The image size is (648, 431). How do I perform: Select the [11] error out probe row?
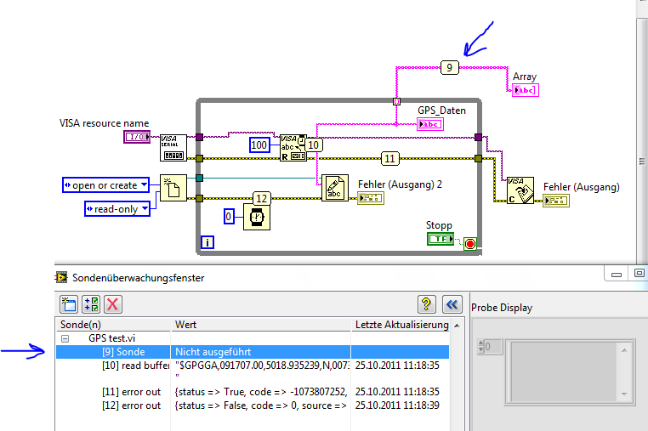pos(253,392)
